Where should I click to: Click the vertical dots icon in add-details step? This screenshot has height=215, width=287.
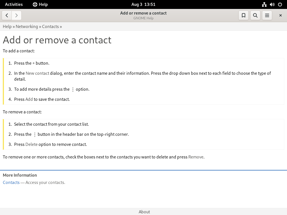point(73,89)
